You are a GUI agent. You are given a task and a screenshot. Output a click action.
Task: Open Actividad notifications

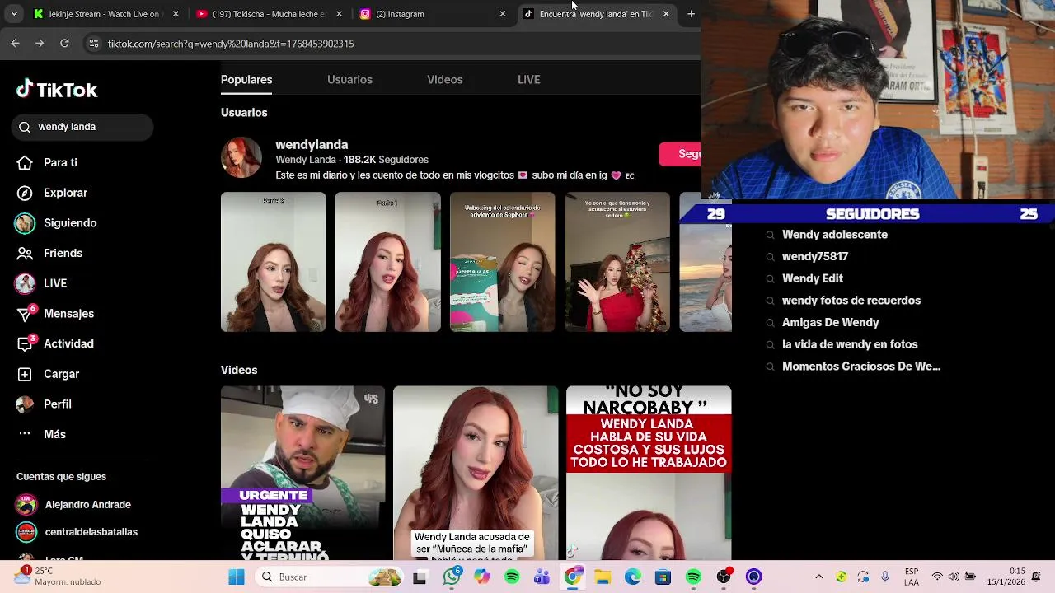(x=55, y=343)
